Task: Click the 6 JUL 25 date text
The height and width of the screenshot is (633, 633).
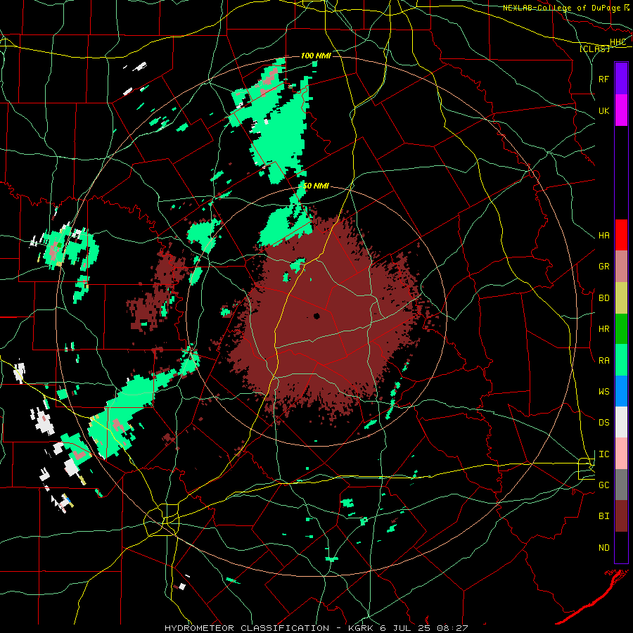Action: click(x=407, y=628)
